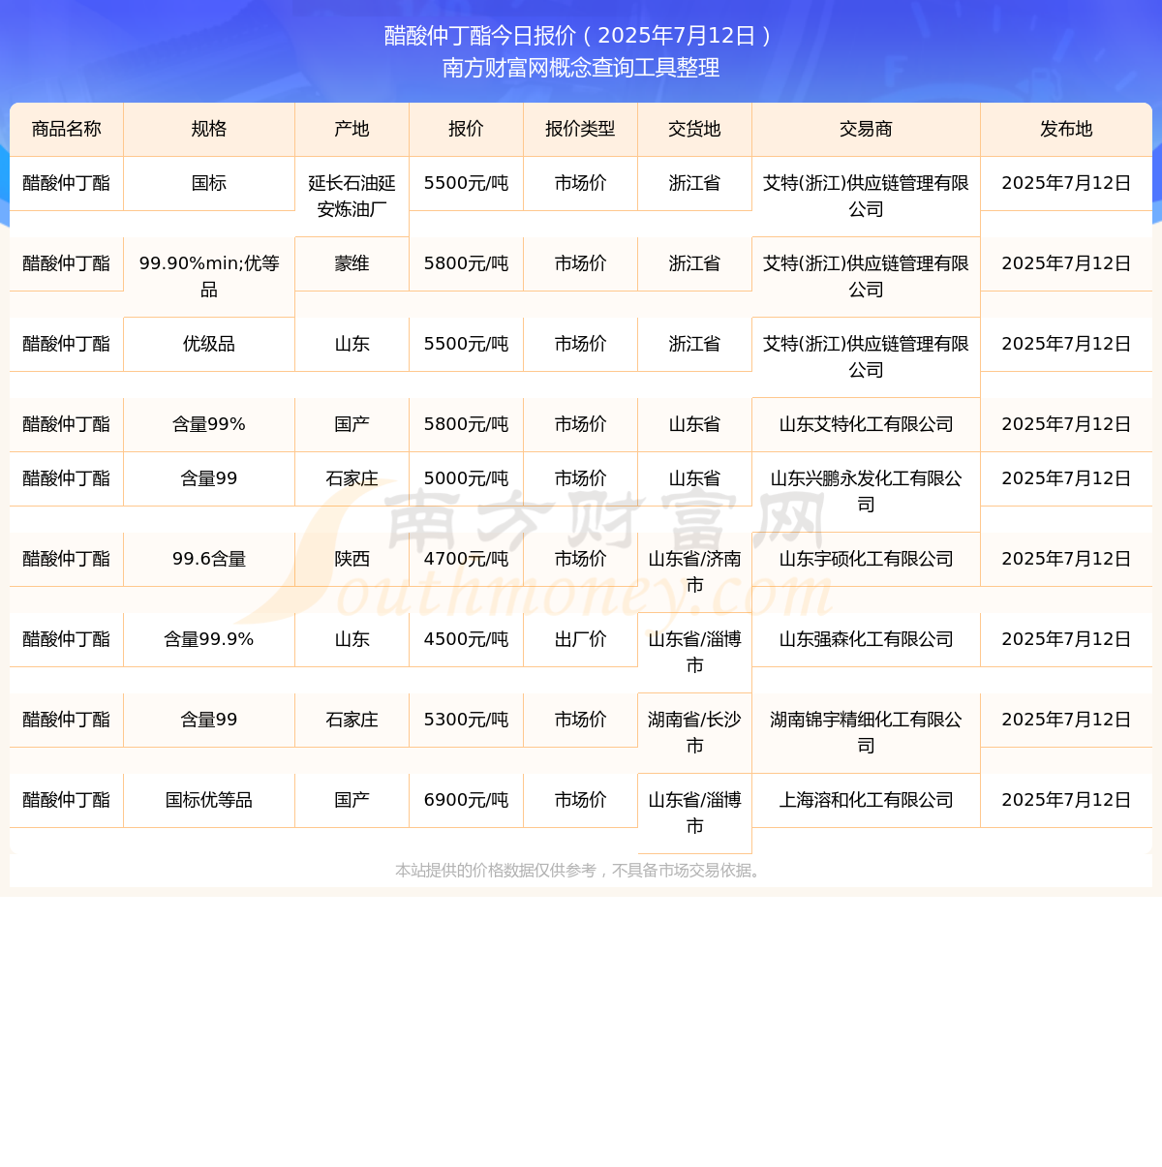Viewport: 1162px width, 1167px height.
Task: Click the 5300元/吨 price cell
Action: pyautogui.click(x=467, y=720)
